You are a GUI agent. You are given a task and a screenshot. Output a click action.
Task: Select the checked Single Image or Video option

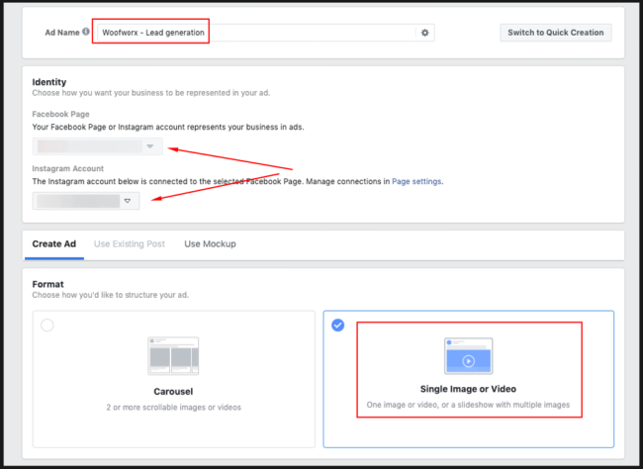click(x=338, y=326)
